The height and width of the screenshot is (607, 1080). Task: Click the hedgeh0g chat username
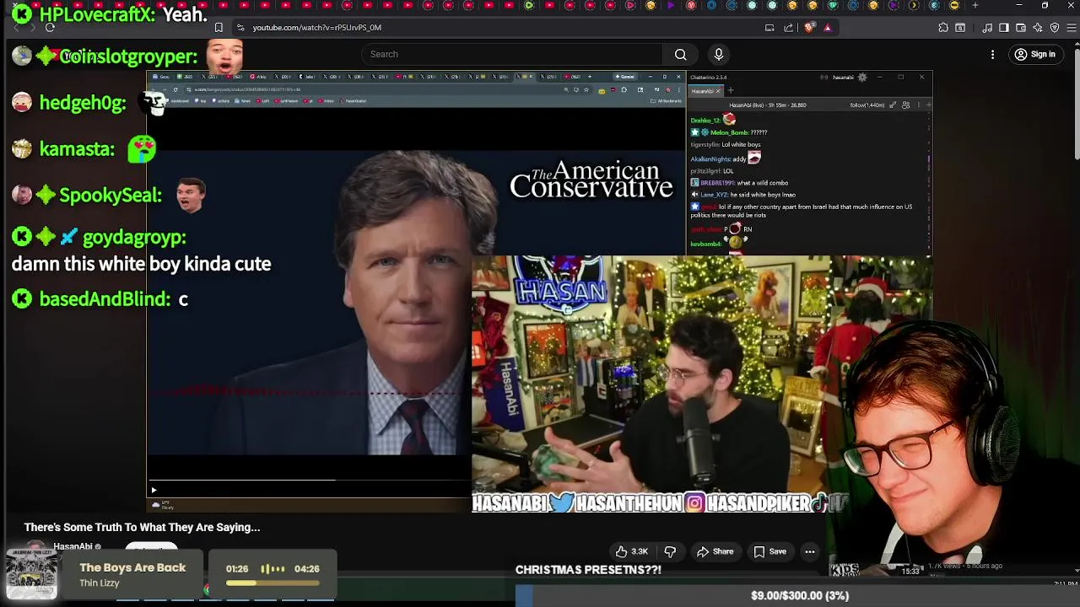(x=83, y=103)
